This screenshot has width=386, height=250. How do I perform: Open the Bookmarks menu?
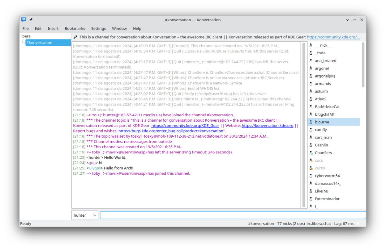click(x=75, y=28)
